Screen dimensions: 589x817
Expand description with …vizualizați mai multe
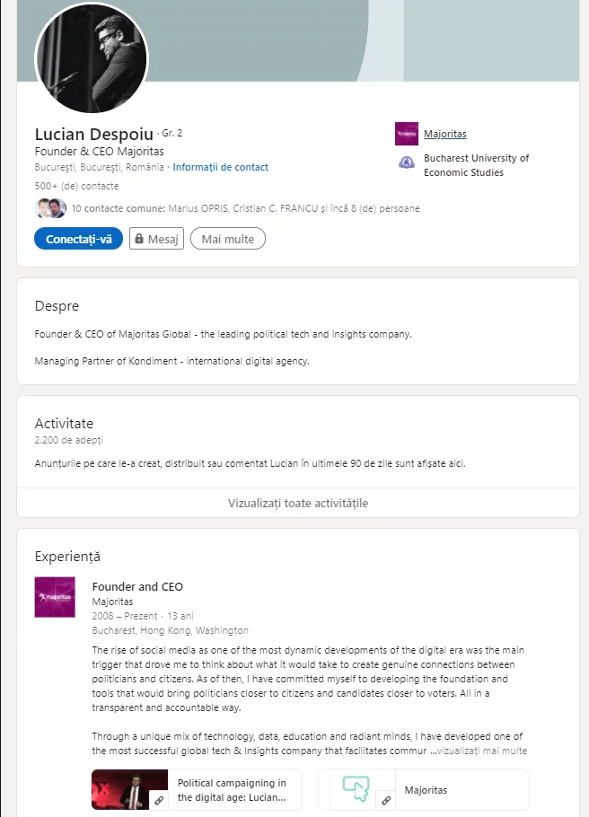pyautogui.click(x=482, y=751)
